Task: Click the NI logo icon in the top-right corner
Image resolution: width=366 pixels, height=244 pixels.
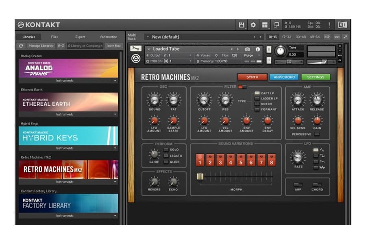Action: 343,24
